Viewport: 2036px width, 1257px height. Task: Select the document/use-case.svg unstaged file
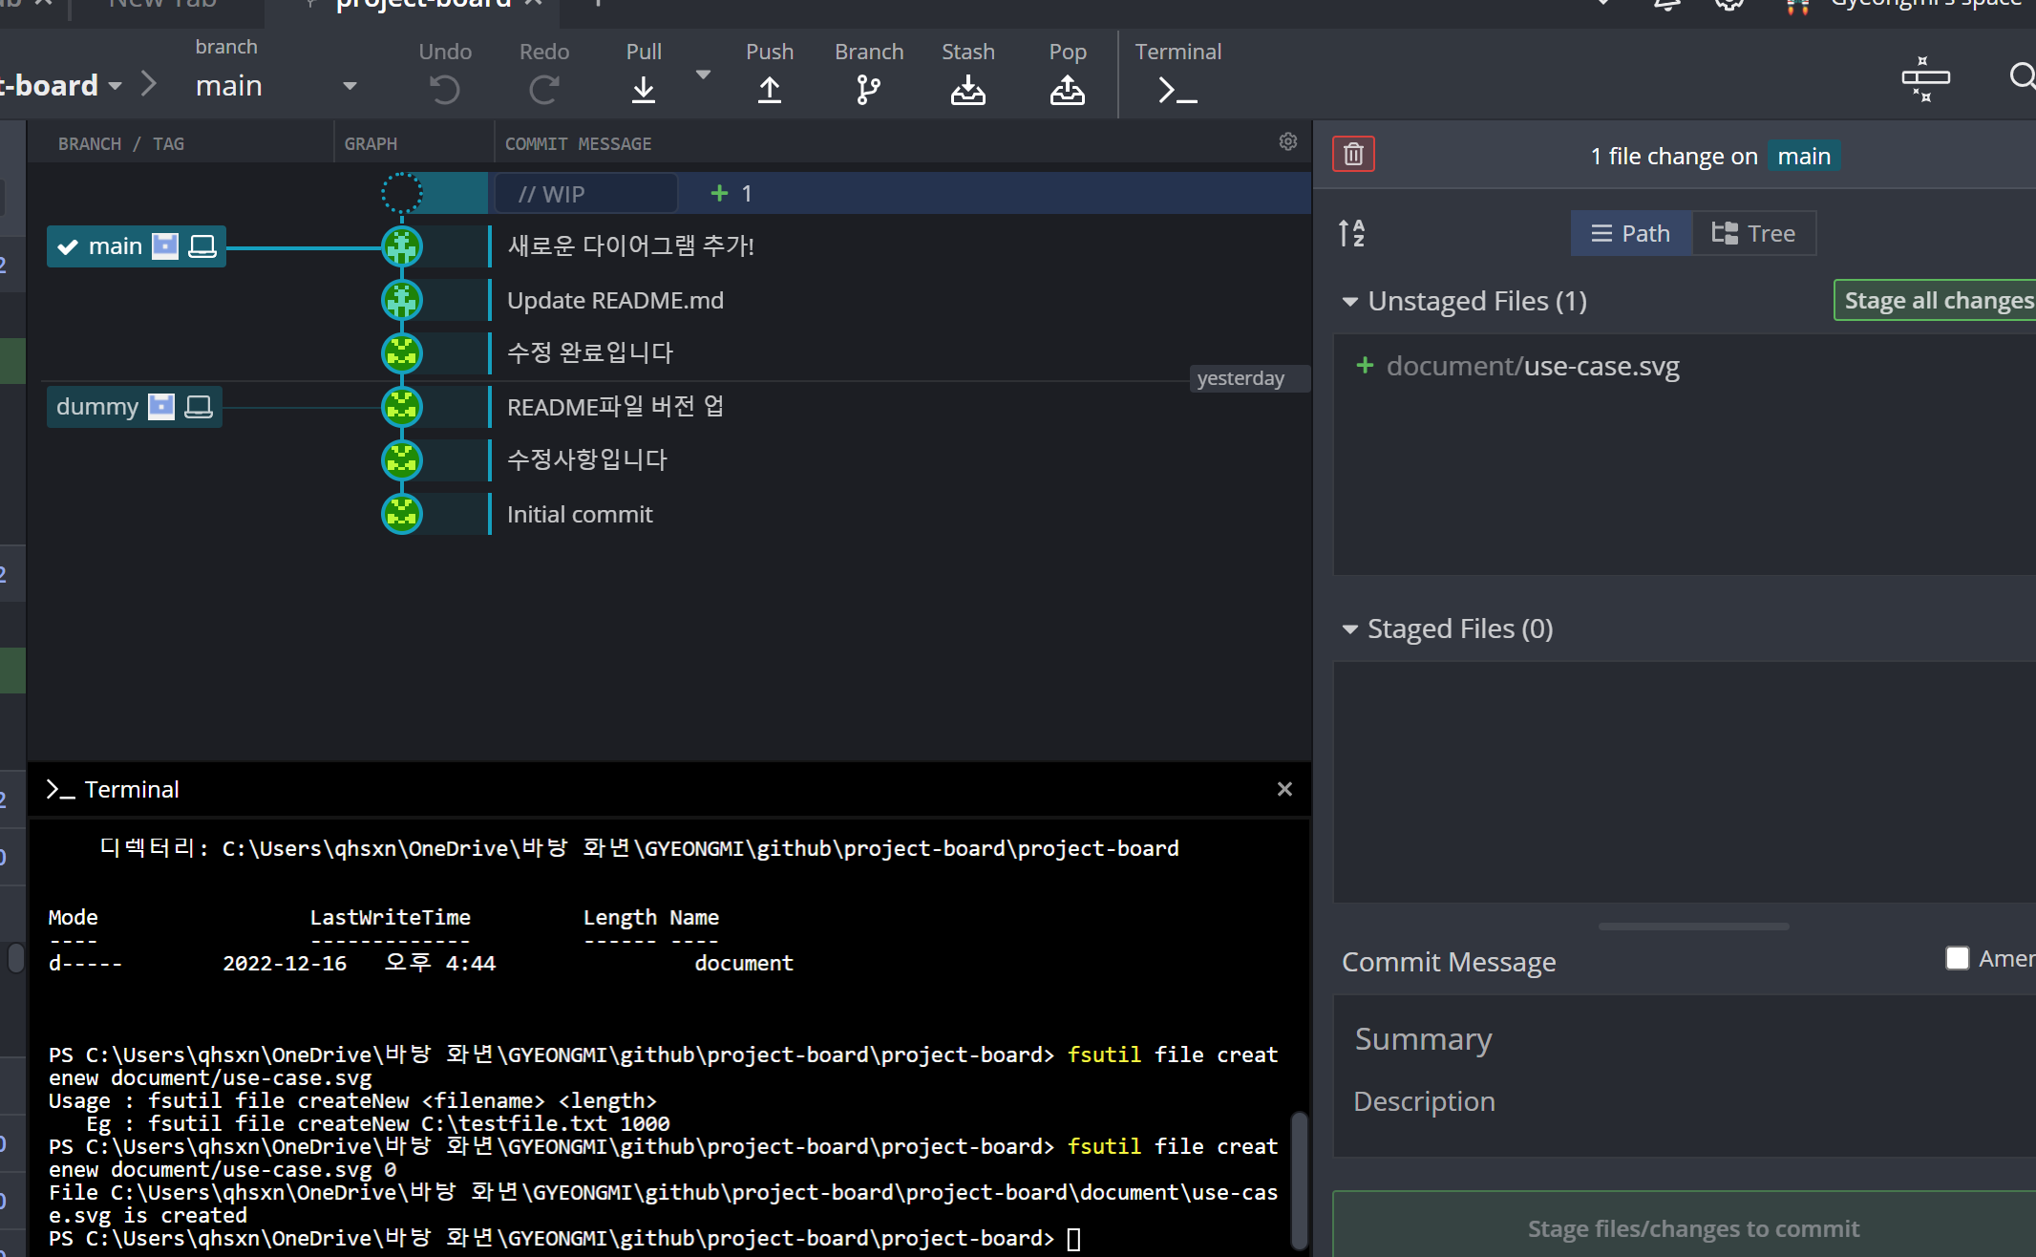pos(1532,366)
